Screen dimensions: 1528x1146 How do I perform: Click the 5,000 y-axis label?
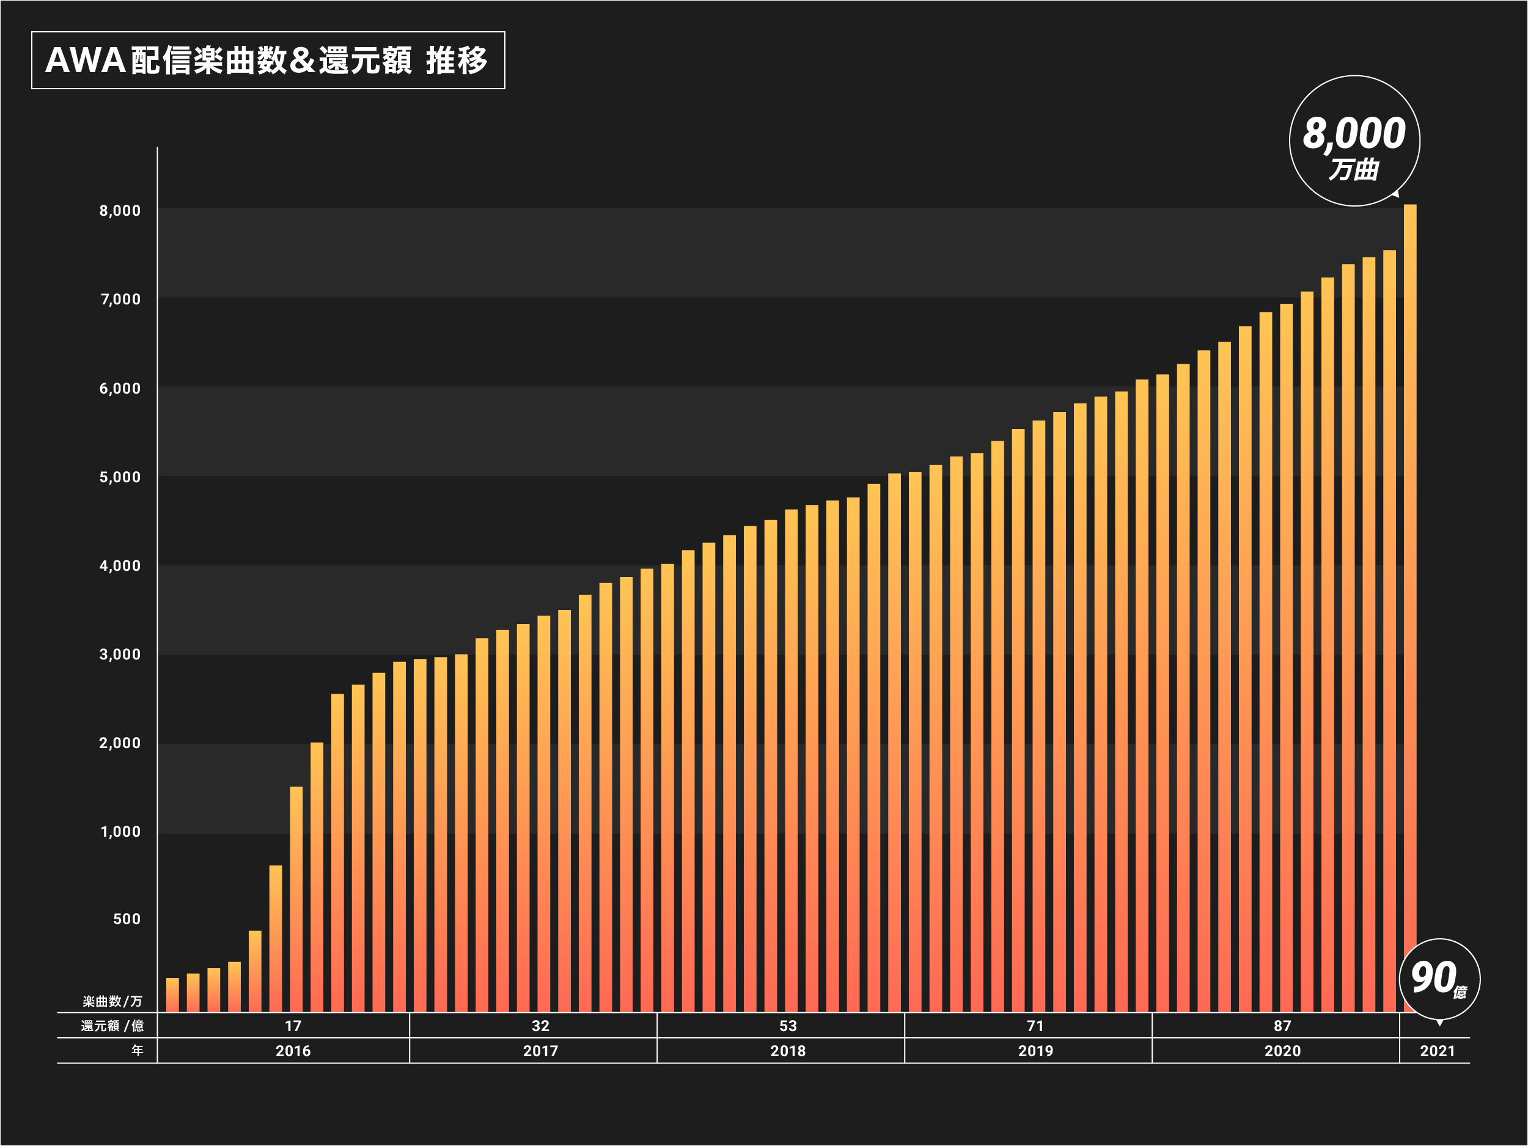(120, 477)
